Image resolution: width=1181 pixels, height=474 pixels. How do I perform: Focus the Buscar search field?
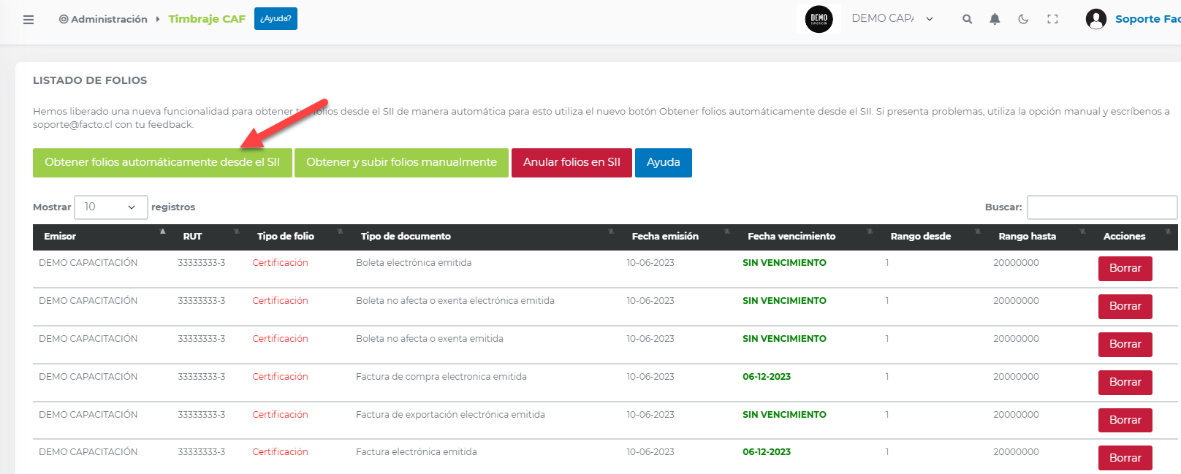[1101, 207]
